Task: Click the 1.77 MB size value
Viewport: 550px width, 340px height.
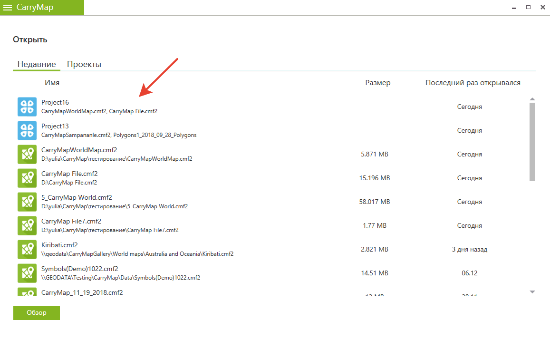Action: 375,225
